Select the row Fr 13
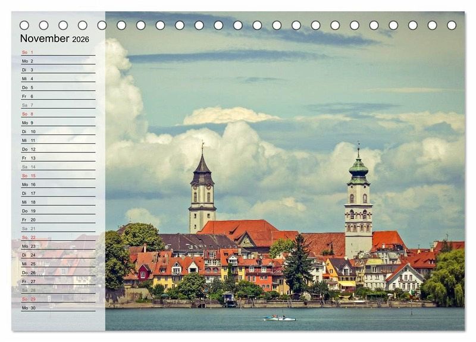This screenshot has height=342, width=476. pyautogui.click(x=58, y=158)
